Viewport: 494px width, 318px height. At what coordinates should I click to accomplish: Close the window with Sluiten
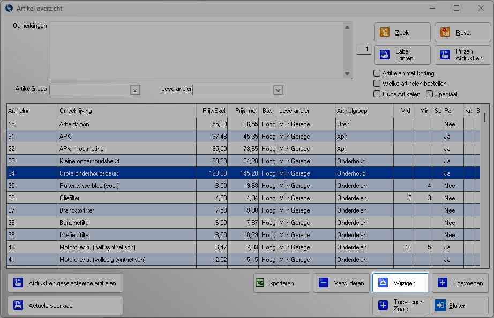(x=460, y=305)
